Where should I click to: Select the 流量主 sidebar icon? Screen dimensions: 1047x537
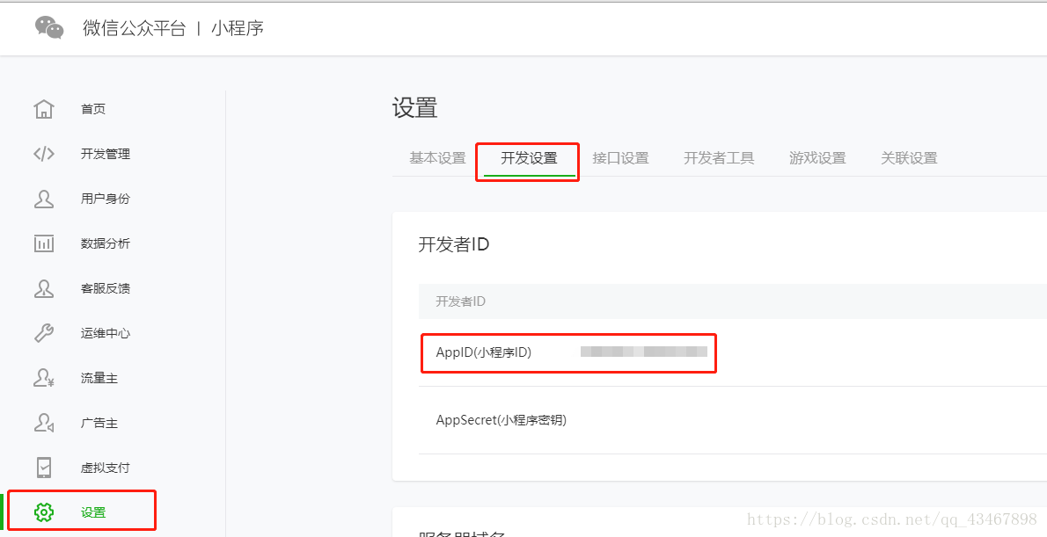coord(44,377)
